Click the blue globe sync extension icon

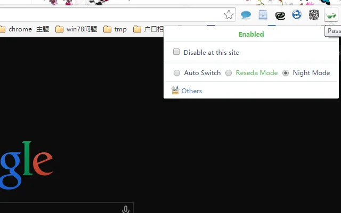297,15
